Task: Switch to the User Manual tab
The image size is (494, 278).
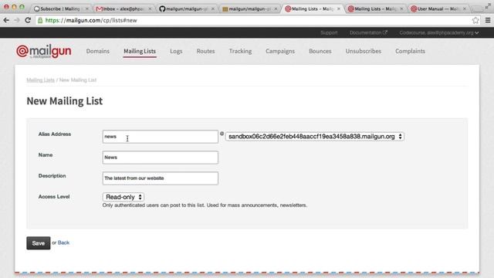Action: pos(438,8)
